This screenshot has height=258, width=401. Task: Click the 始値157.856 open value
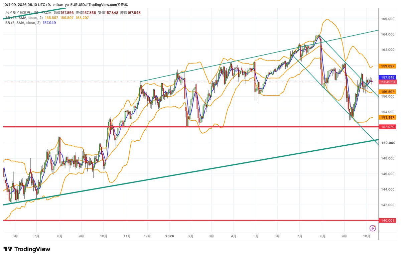coord(64,12)
